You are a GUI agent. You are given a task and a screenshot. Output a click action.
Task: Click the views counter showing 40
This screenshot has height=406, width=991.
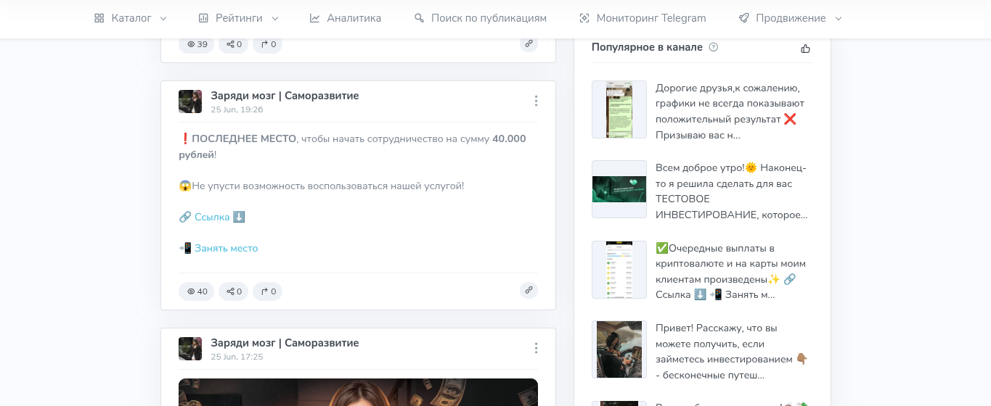(x=197, y=291)
